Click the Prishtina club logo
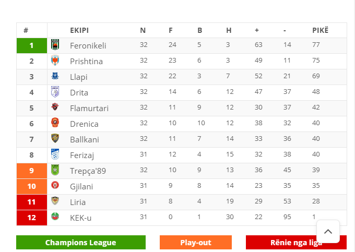This screenshot has width=355, height=252. coord(55,61)
